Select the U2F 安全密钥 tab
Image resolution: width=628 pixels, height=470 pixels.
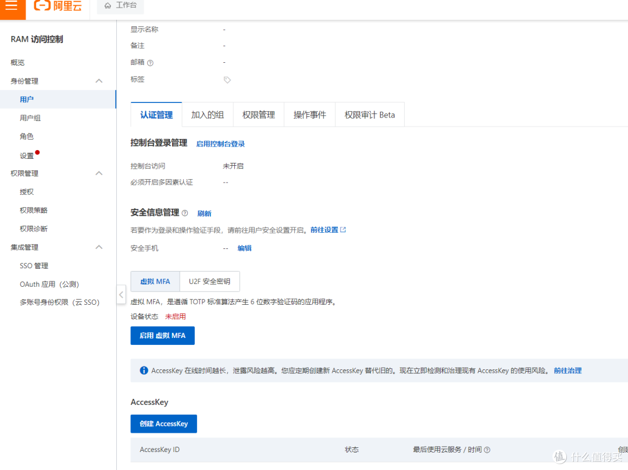coord(209,282)
